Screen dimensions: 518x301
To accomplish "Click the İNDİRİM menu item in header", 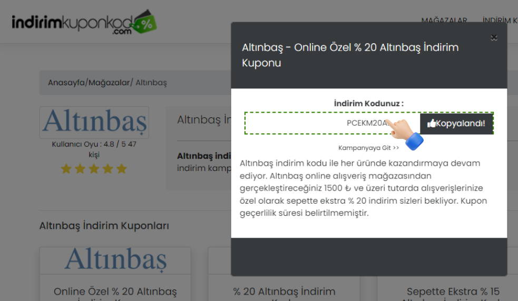I will coord(500,21).
